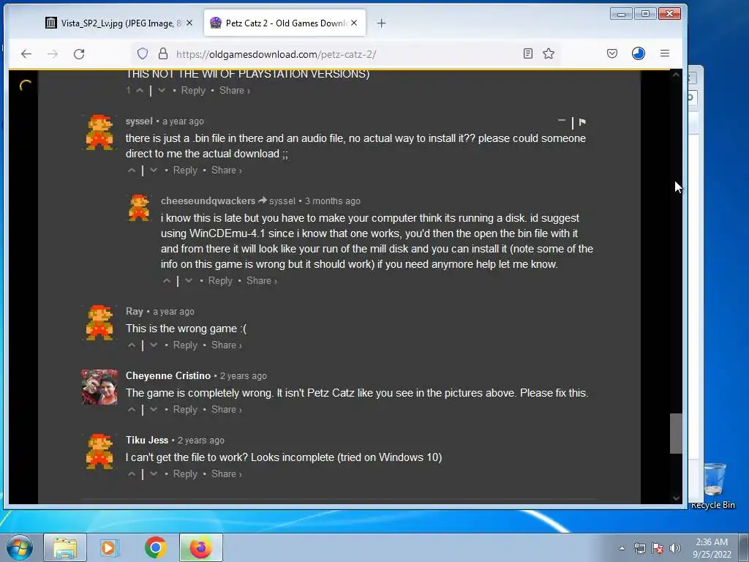The height and width of the screenshot is (562, 749).
Task: Close the Petz Catz 2 tab
Action: point(354,23)
